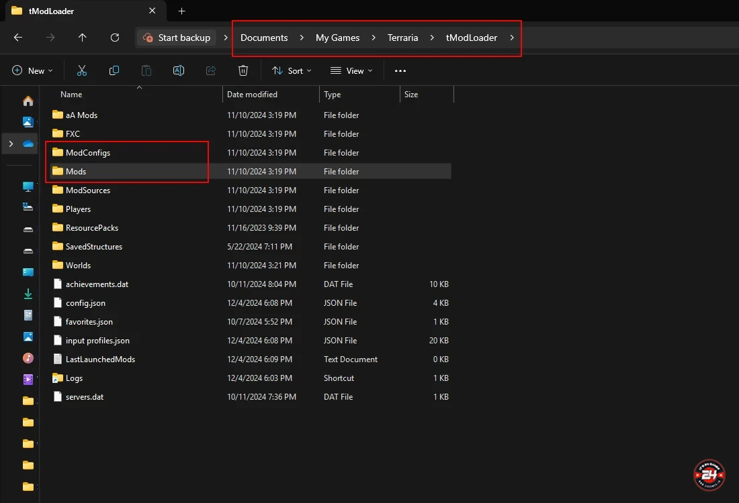Expand breadcrumb chevron after tModLoader
739x503 pixels.
512,38
